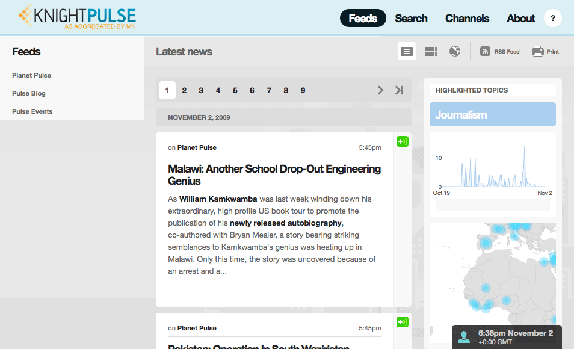
Task: Click the RSS feed icon
Action: (x=485, y=51)
